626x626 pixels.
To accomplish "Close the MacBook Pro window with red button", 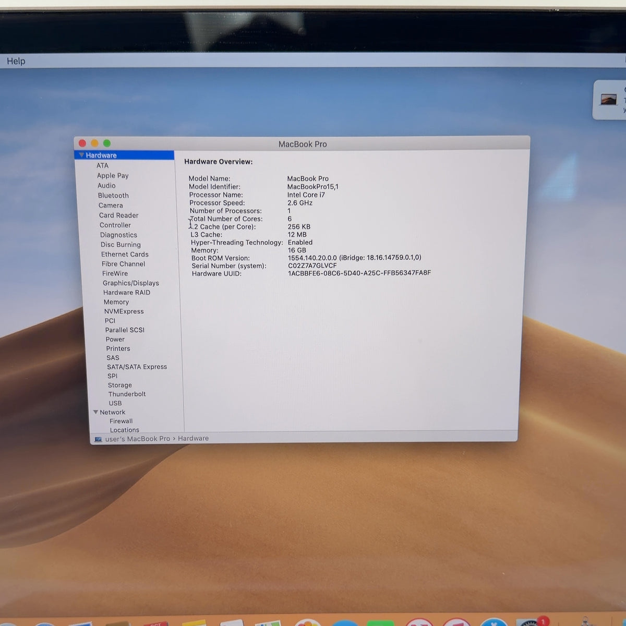I will [82, 143].
